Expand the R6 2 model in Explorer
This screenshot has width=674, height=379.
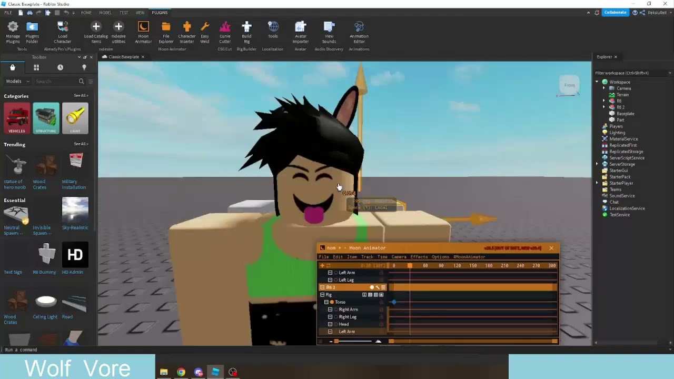click(x=604, y=107)
